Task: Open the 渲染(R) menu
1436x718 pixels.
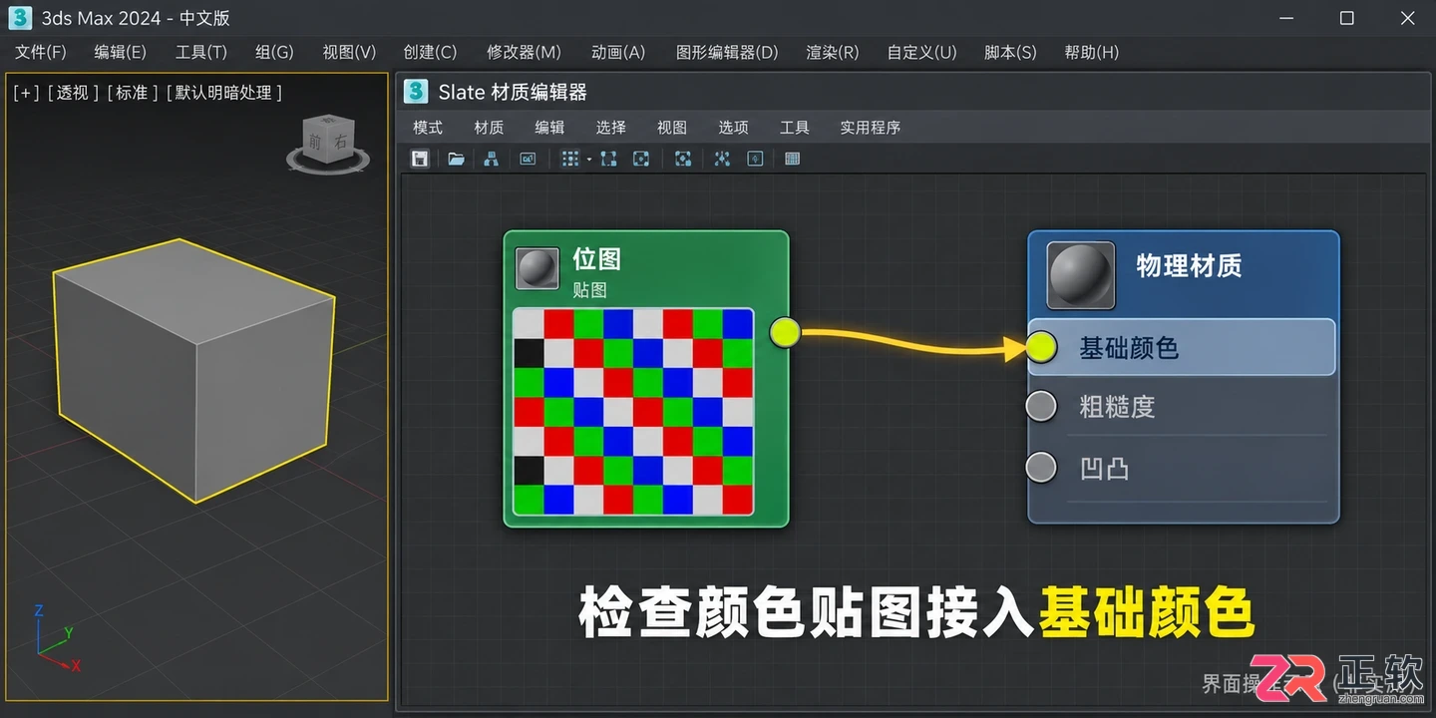Action: point(833,52)
